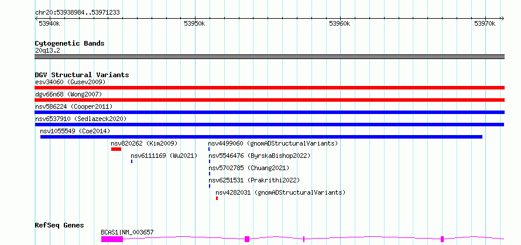Viewport: 521px width, 245px height.
Task: Click the esv34060 (Gusev2009) variant label
Action: (70, 82)
